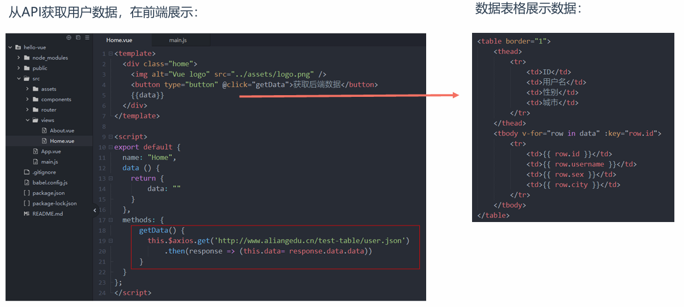Click the views open-folder icon

tap(36, 120)
